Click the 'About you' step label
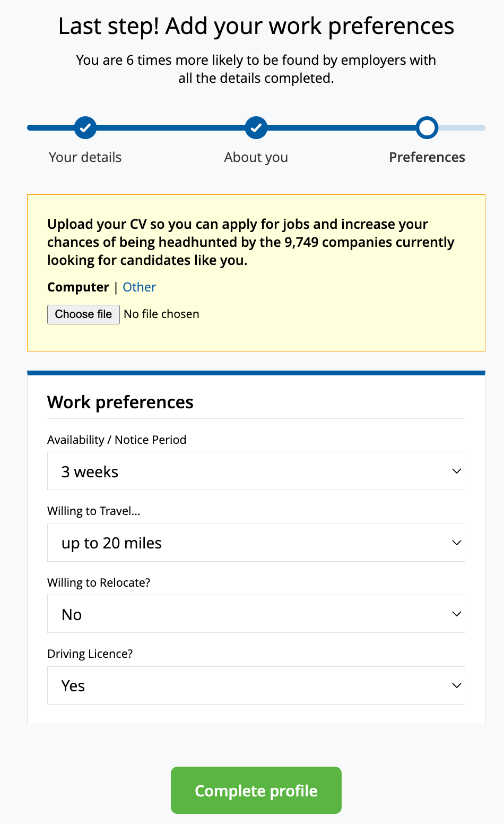 pos(256,157)
